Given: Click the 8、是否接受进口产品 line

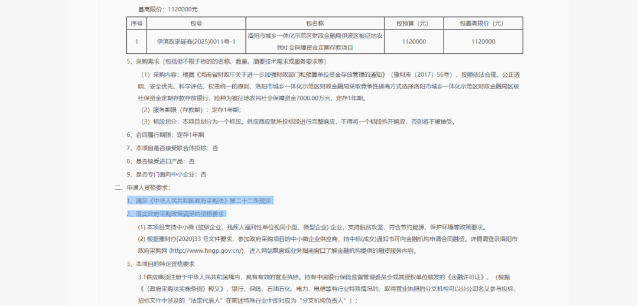Looking at the screenshot, I should pos(161,161).
